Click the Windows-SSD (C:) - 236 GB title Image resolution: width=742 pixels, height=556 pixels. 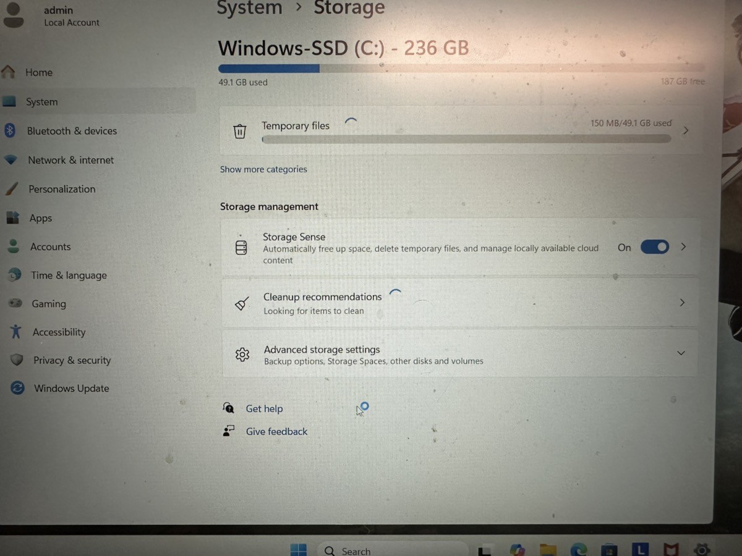pos(343,48)
